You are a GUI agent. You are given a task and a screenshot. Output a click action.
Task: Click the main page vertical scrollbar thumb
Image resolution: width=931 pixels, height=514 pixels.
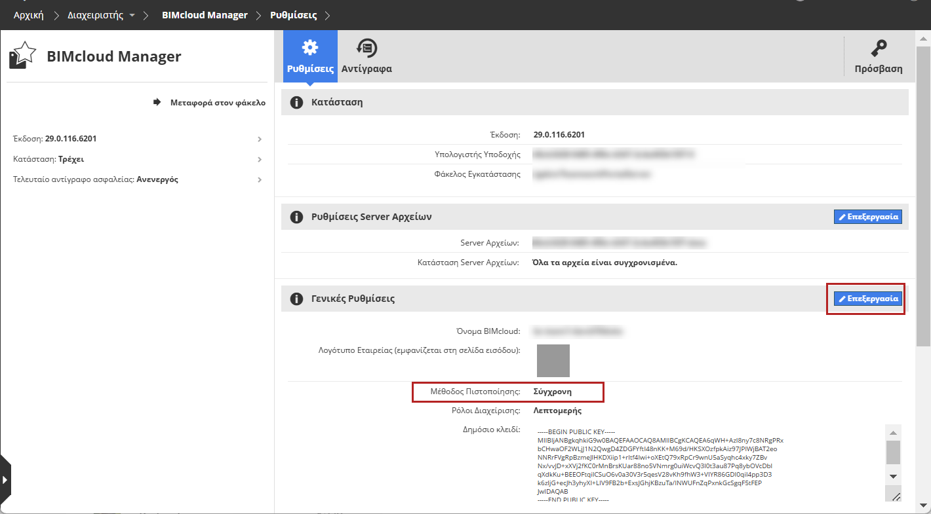pyautogui.click(x=923, y=195)
